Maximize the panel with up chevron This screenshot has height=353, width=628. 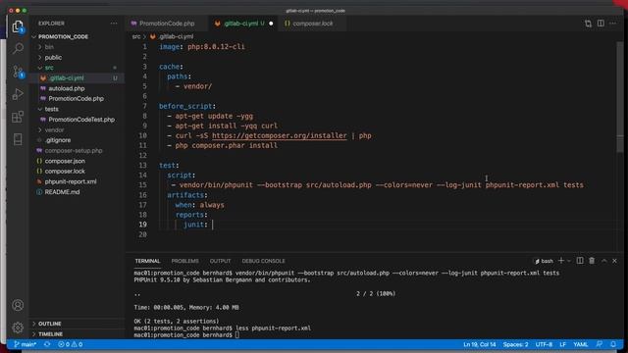point(604,261)
